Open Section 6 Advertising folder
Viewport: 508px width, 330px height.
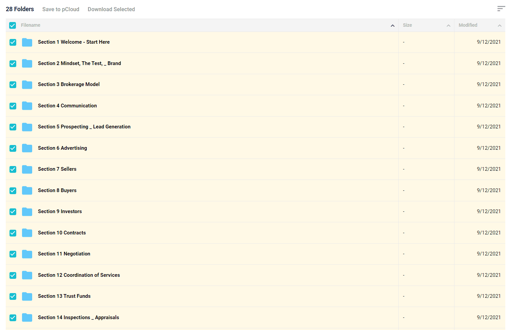[62, 148]
